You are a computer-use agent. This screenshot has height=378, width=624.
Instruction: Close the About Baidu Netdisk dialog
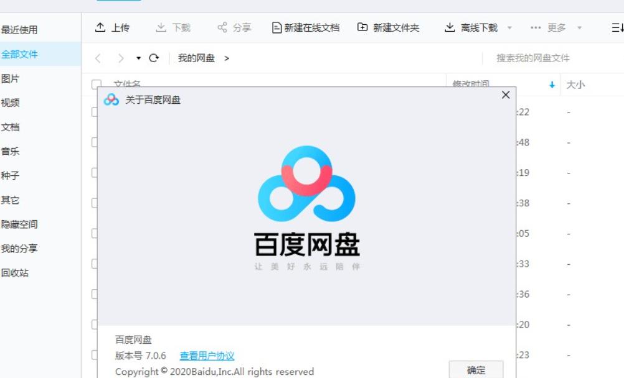click(506, 95)
